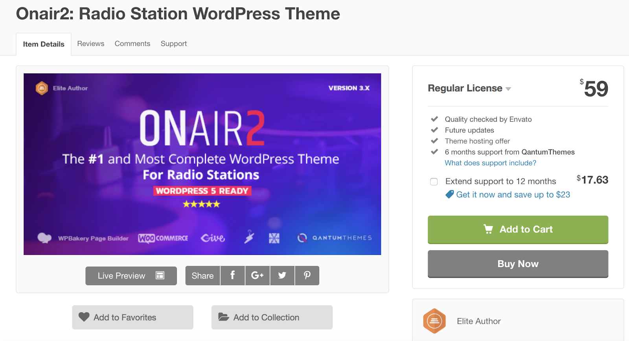
Task: Open 'What does support include?' link
Action: (490, 163)
